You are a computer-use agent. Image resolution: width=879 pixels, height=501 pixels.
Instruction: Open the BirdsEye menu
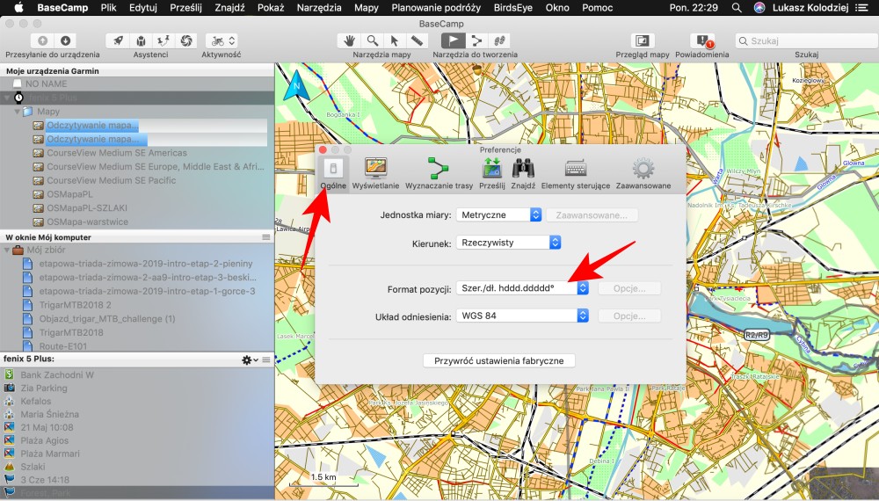click(513, 8)
